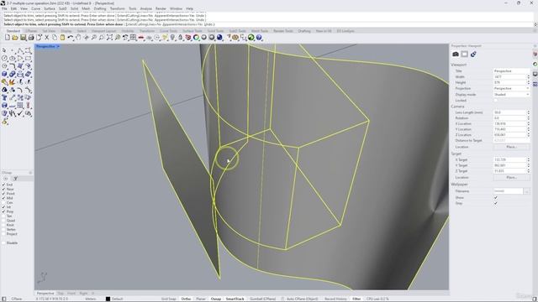This screenshot has height=302, width=538.
Task: Enable the Cen object snap checkbox
Action: [x=3, y=202]
